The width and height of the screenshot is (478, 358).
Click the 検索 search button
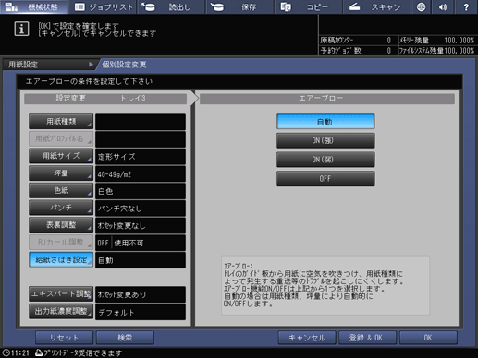coord(125,338)
